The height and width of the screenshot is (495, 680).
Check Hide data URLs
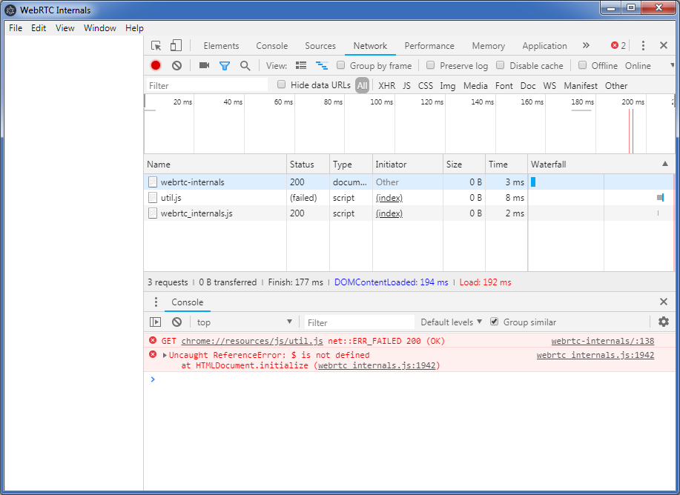282,84
